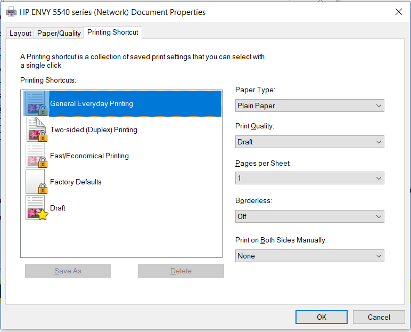This screenshot has width=411, height=332.
Task: Switch to the Paper/Quality tab
Action: (x=59, y=34)
